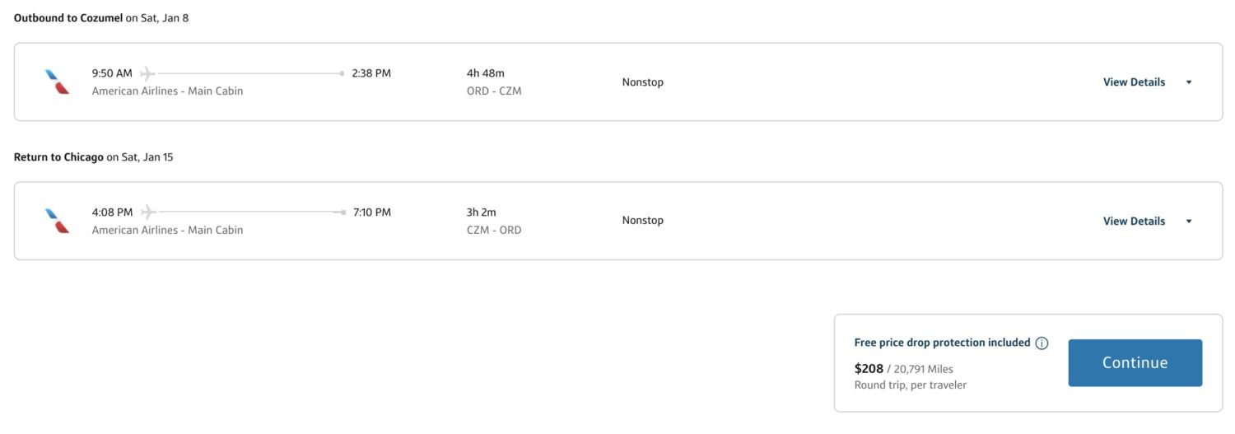Click airplane icon beside 4:08 PM departure
Screen dimensions: 1235x434
pyautogui.click(x=148, y=212)
